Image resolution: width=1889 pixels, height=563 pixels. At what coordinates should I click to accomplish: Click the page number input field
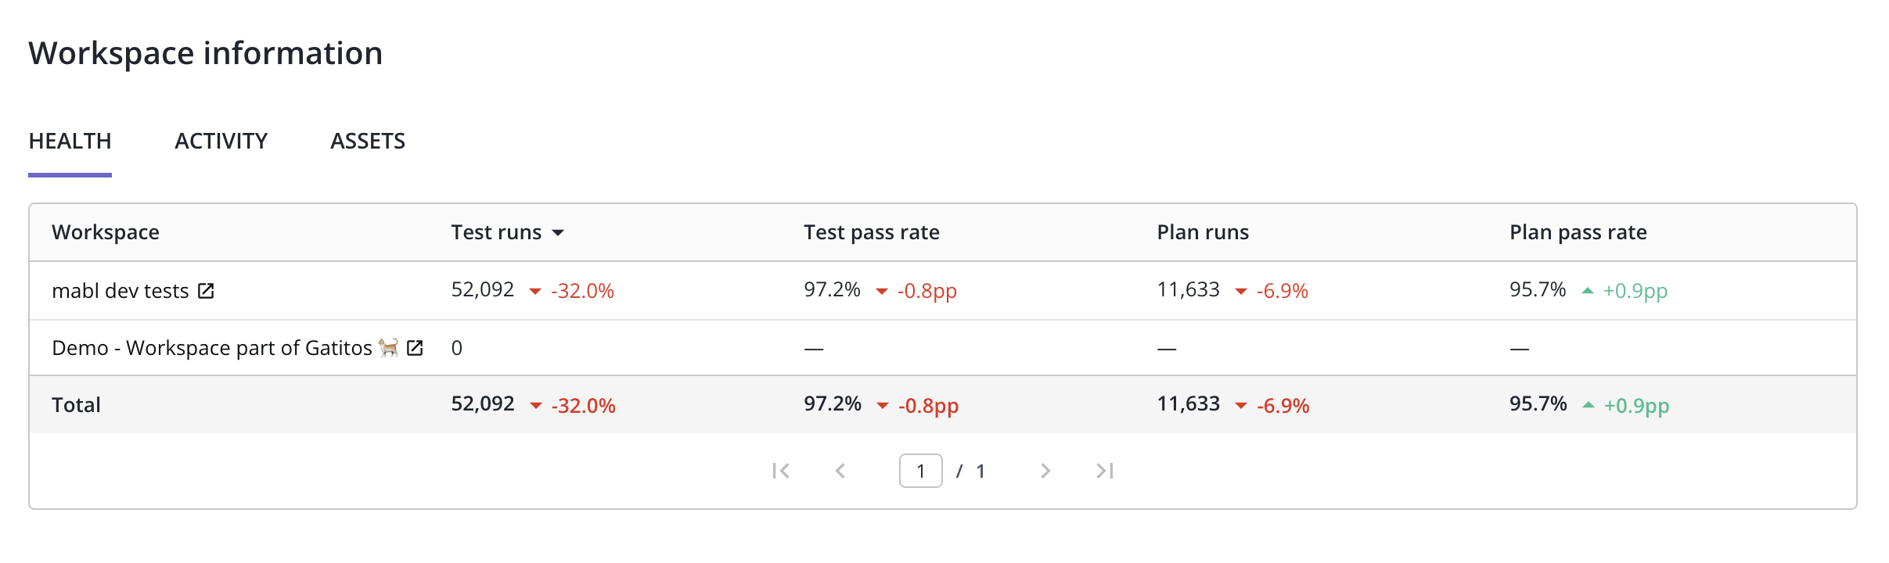[920, 471]
